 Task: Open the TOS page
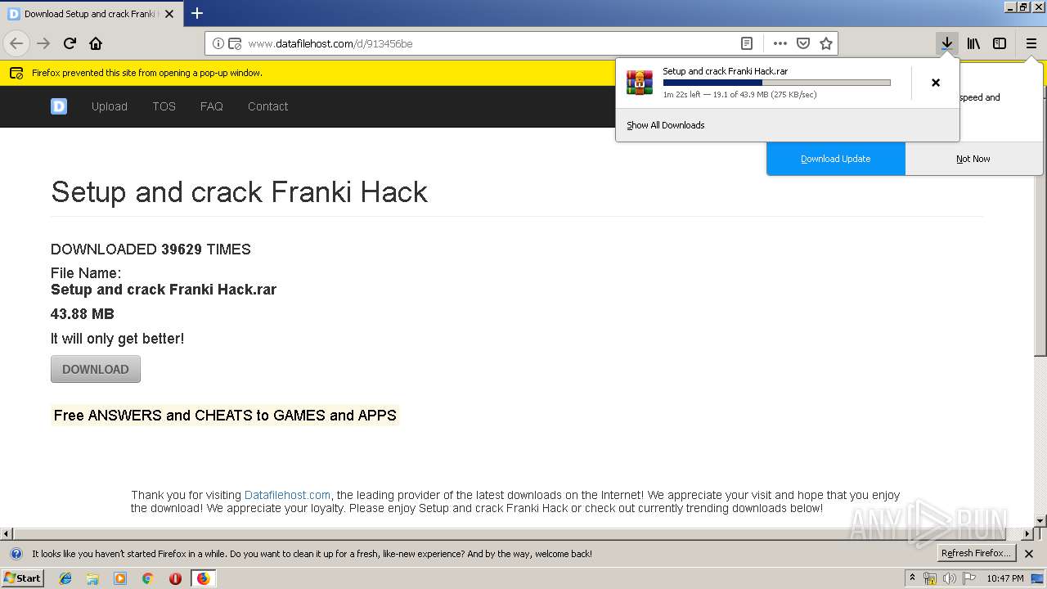[164, 106]
